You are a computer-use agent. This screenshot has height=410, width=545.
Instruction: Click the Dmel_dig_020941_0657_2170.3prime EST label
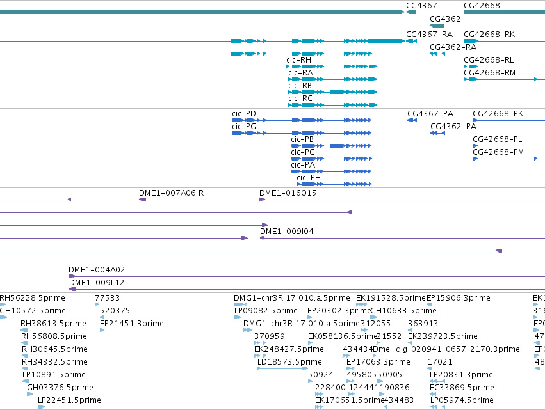point(446,349)
